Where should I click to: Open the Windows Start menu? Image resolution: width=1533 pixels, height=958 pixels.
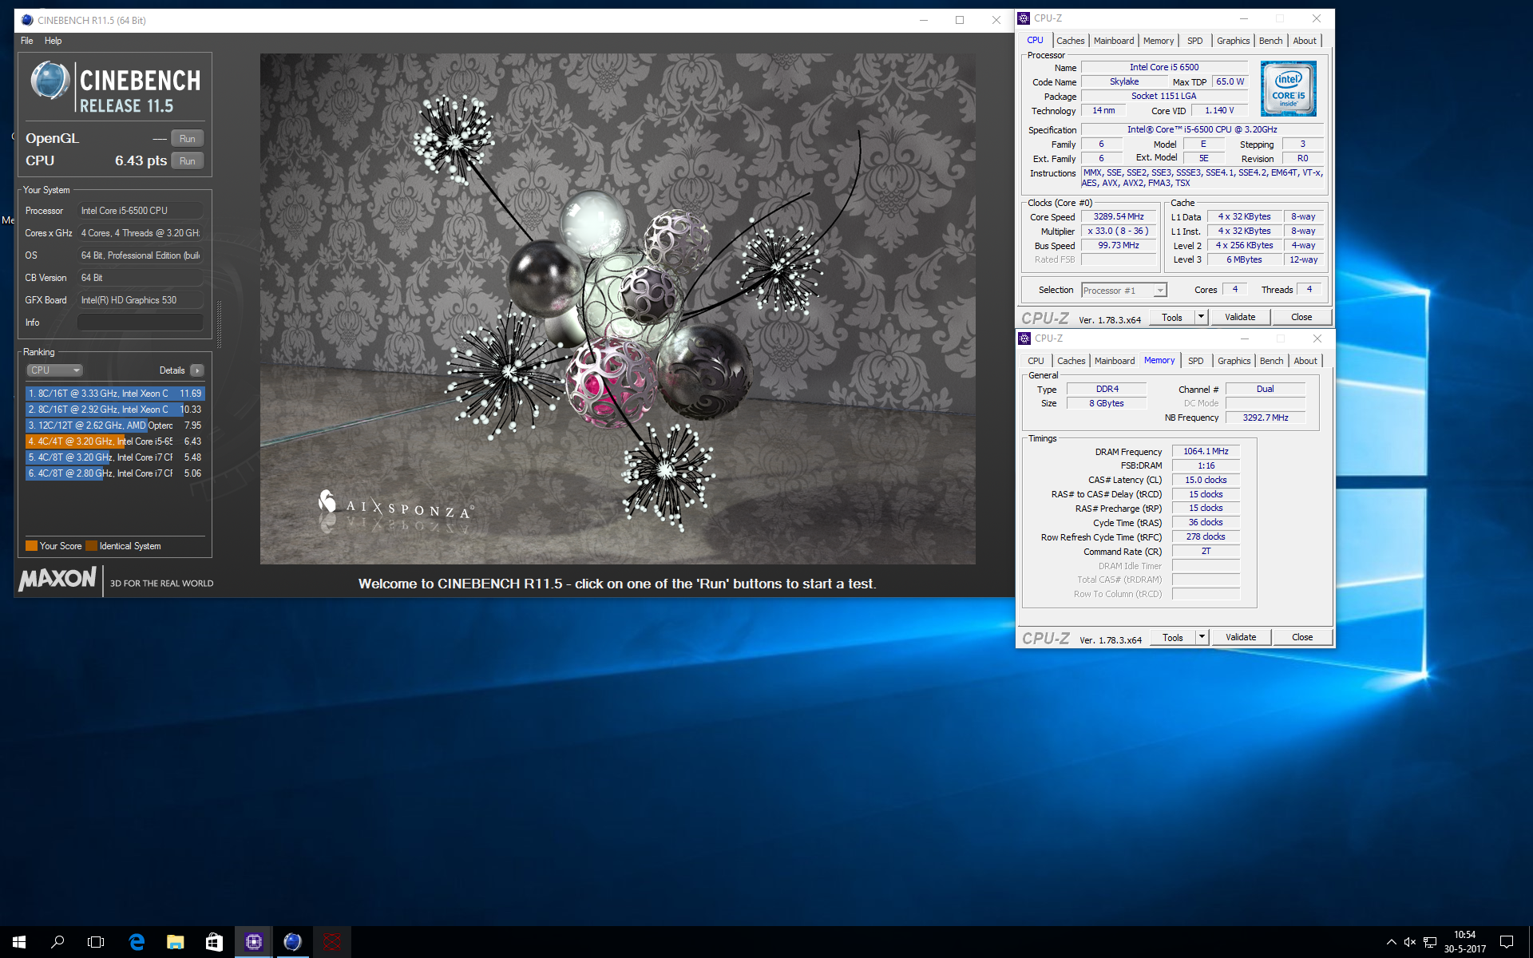[x=19, y=942]
